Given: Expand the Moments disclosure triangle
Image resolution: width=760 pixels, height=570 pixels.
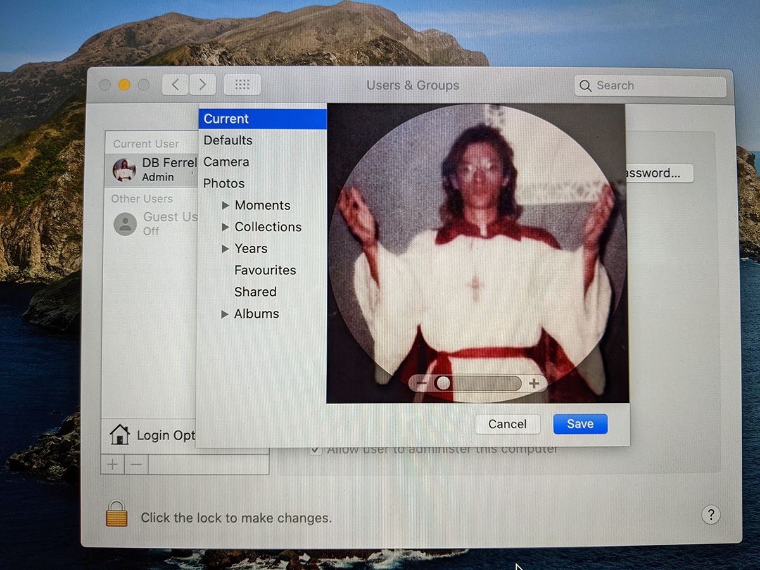Looking at the screenshot, I should click(225, 205).
